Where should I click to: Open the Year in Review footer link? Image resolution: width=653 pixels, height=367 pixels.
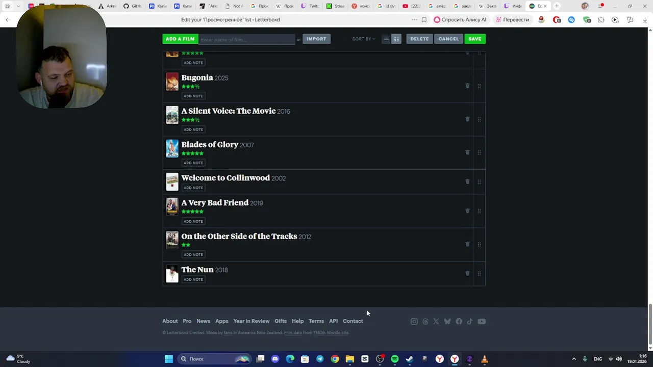[251, 321]
